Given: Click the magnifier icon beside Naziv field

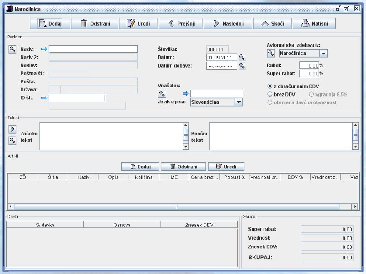Looking at the screenshot, I should click(12, 49).
